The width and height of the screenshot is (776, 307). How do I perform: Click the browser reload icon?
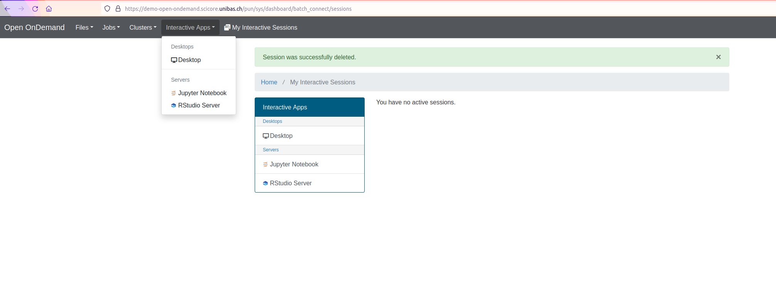coord(35,9)
